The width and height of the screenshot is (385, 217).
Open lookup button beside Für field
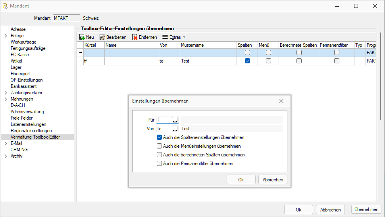click(175, 120)
